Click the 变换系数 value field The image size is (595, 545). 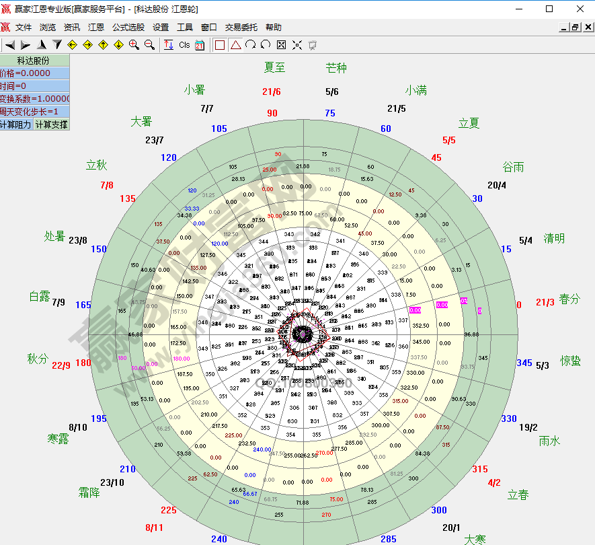35,99
